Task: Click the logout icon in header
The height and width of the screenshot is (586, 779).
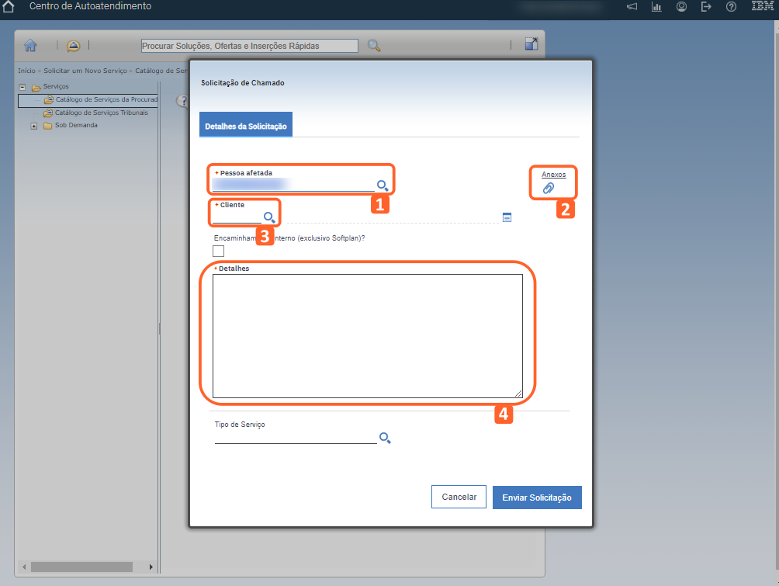Action: tap(706, 7)
